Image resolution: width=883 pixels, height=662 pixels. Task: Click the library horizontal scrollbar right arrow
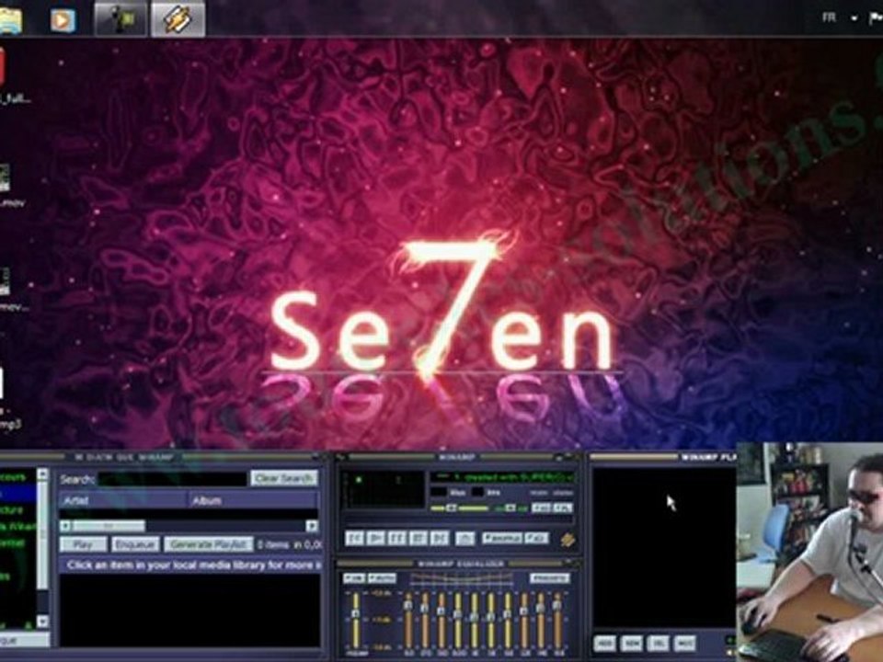312,526
